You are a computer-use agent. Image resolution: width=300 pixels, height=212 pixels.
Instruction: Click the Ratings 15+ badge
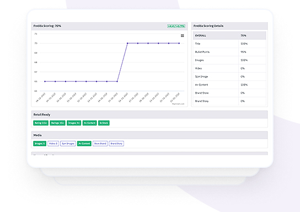pyautogui.click(x=57, y=123)
